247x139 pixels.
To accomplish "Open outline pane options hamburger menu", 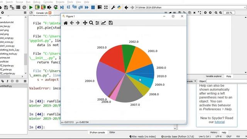I will [25, 81].
